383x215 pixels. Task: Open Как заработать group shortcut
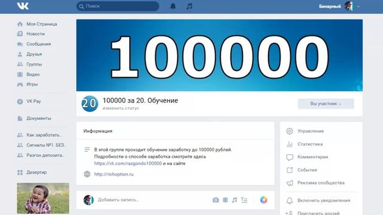pyautogui.click(x=44, y=135)
